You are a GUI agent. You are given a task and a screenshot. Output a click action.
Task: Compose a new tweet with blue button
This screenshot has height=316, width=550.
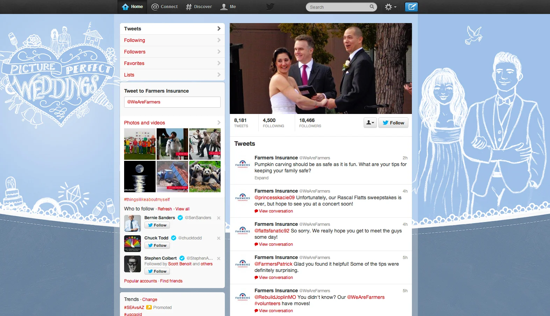(x=412, y=7)
